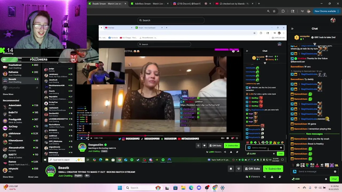This screenshot has width=342, height=192.
Task: Open KitanaQueen recommended channel
Action: click(20, 142)
